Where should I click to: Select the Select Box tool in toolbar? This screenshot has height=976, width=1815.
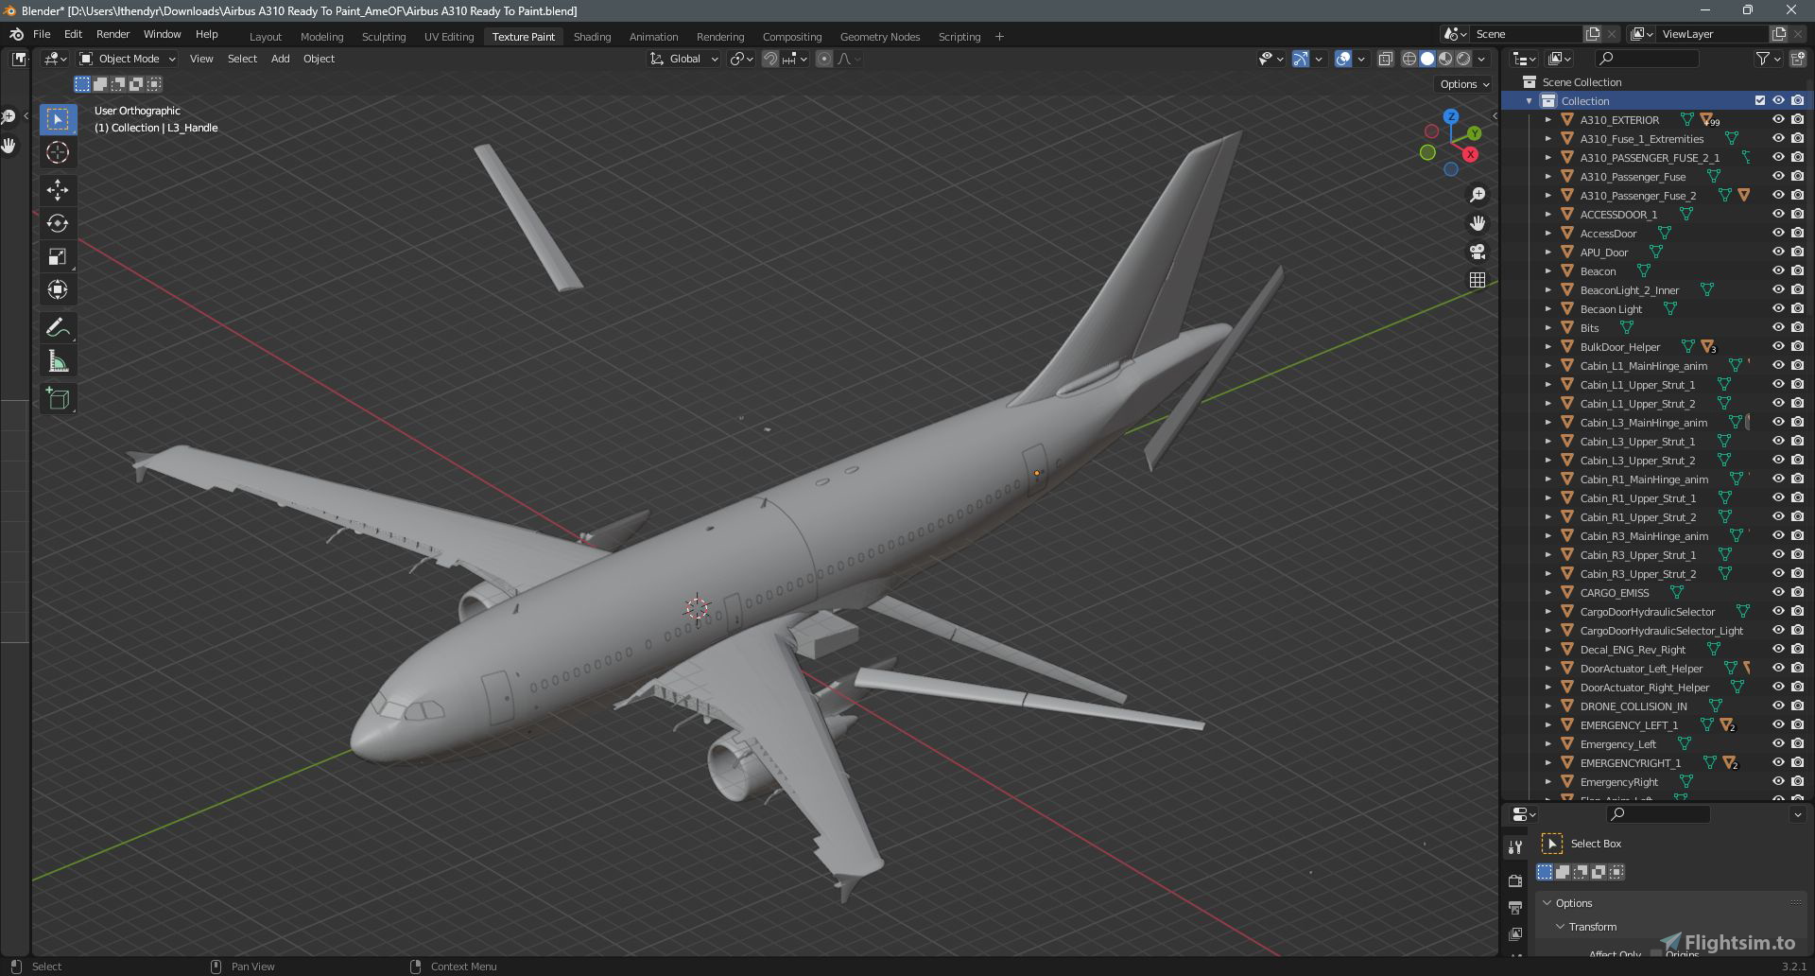(58, 119)
